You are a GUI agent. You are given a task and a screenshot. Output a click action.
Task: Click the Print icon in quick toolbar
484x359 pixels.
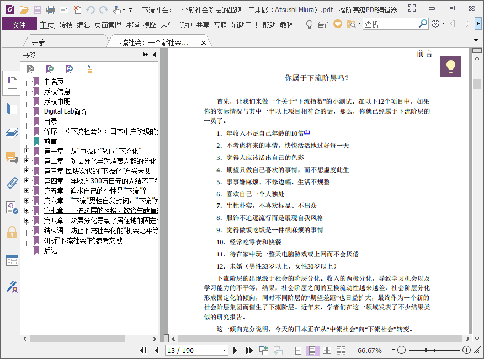(x=51, y=10)
